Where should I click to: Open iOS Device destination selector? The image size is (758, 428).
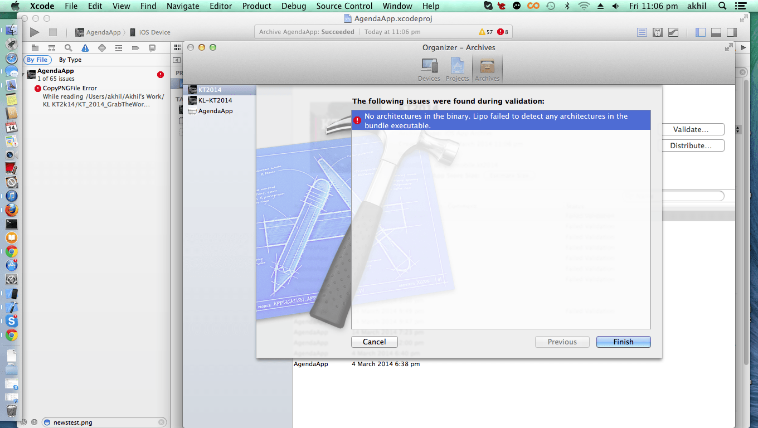(150, 32)
